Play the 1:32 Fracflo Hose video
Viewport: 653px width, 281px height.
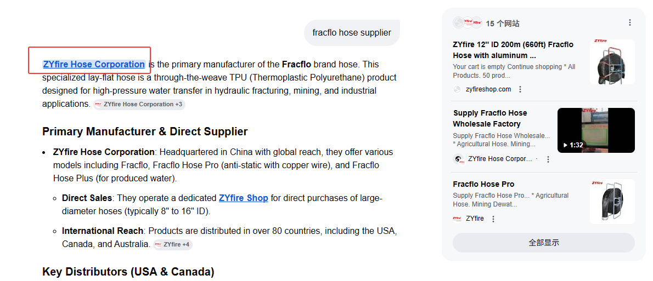click(596, 130)
